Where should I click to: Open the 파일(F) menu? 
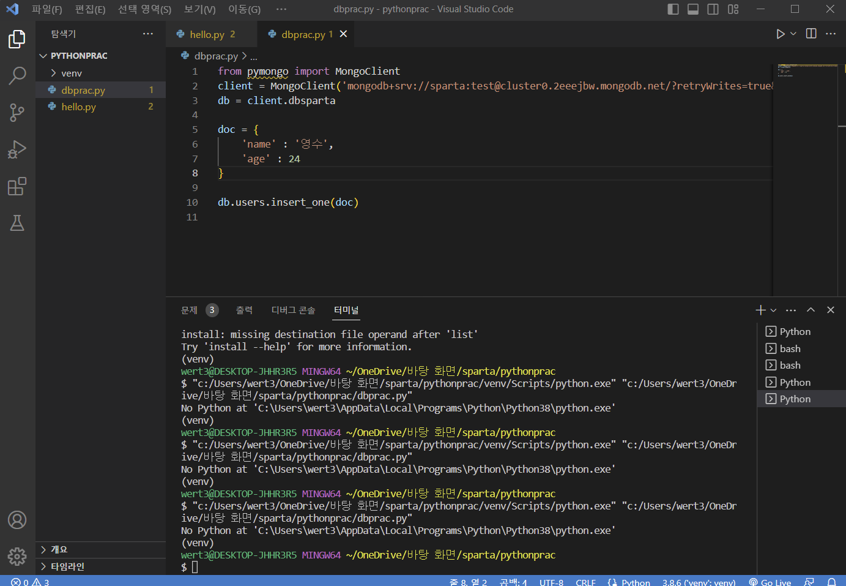[47, 9]
